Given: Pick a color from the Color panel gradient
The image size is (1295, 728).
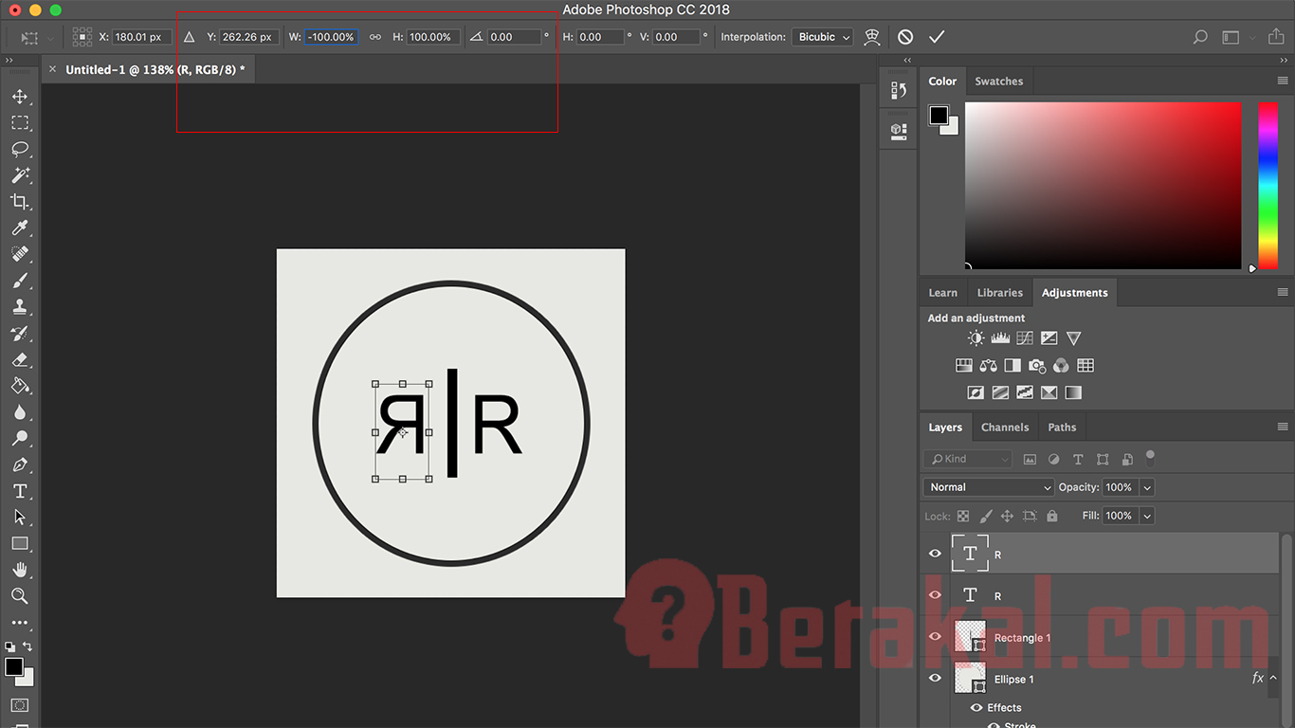Looking at the screenshot, I should pos(1103,185).
